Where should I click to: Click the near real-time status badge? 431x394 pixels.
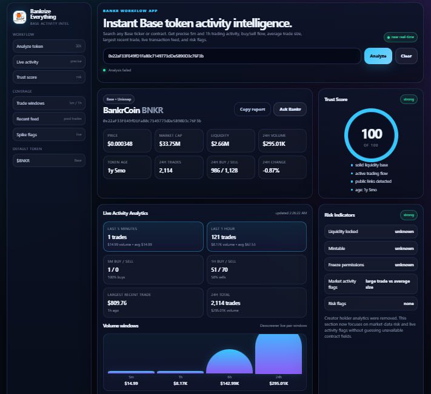(x=401, y=37)
